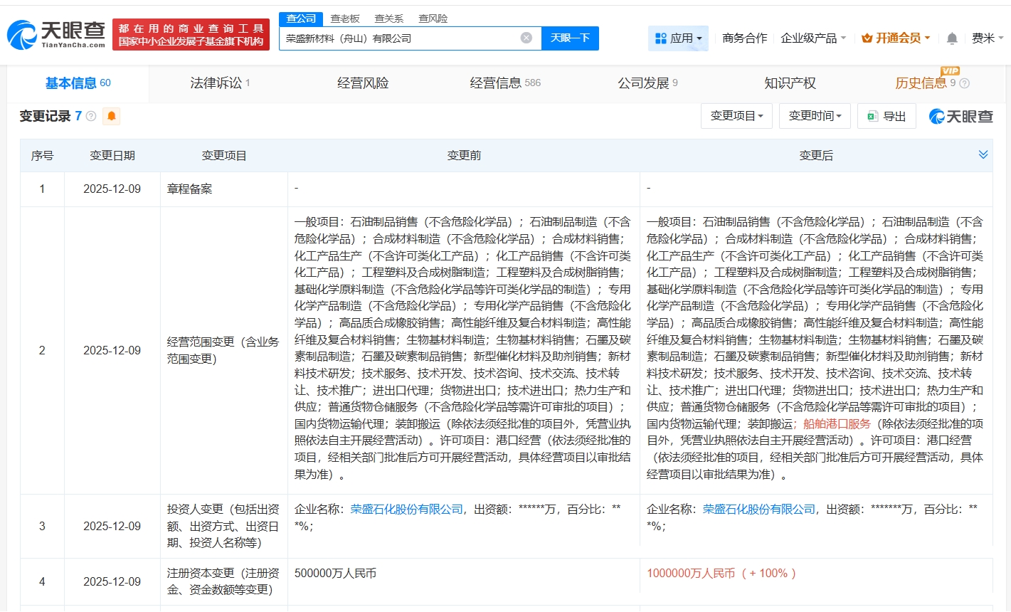Click the help icon beside 历史信息

click(x=965, y=83)
